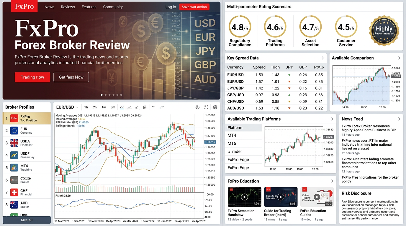This screenshot has width=406, height=226.
Task: Select the MT4 broker profile icon
Action: click(x=14, y=168)
